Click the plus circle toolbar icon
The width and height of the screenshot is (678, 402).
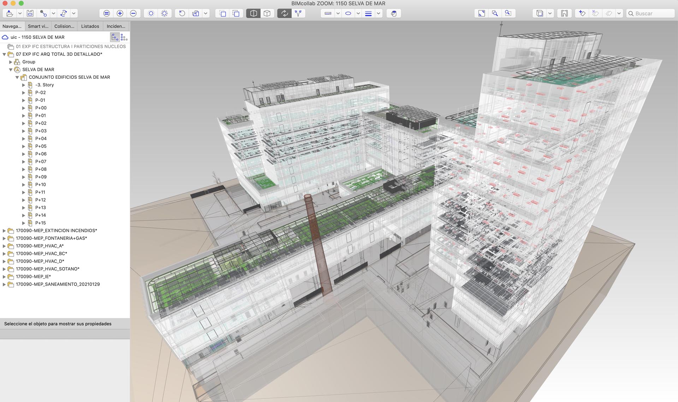click(120, 13)
